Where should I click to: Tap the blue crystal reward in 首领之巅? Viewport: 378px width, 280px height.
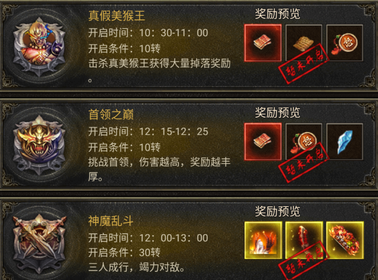click(345, 142)
